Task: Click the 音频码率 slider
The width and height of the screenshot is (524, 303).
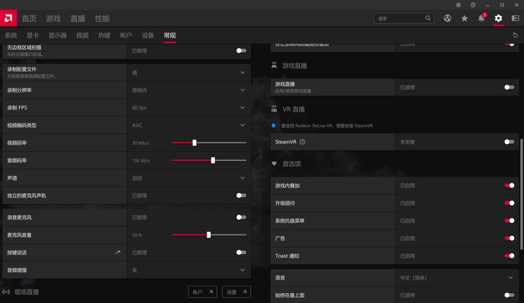Action: click(209, 160)
